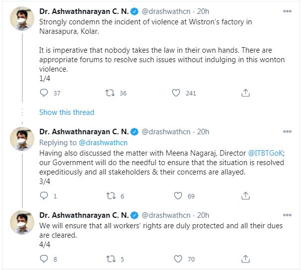Screen dimensions: 302x270
Task: Retweet the first tweet with 36 retweets
Action: coord(110,93)
